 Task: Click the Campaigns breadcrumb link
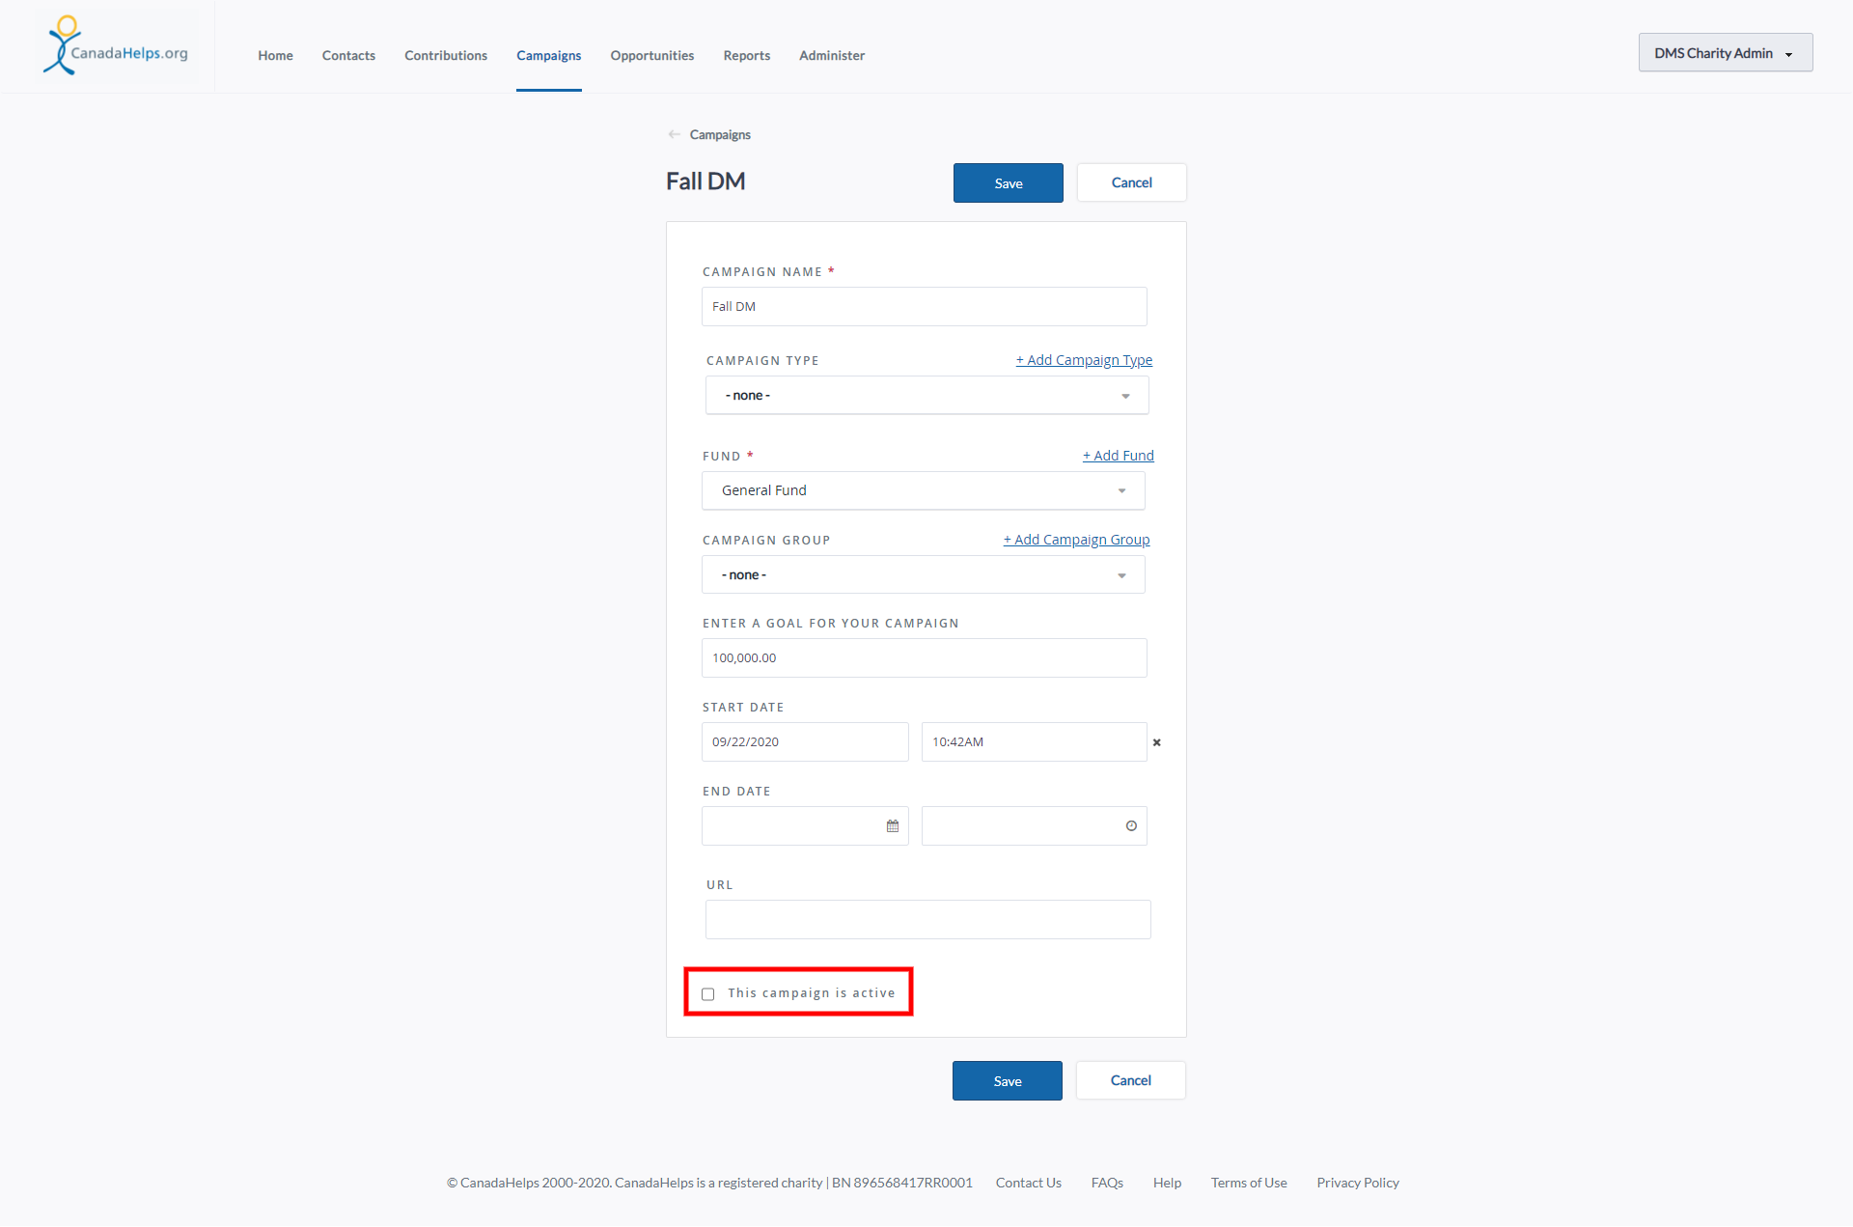pos(720,134)
